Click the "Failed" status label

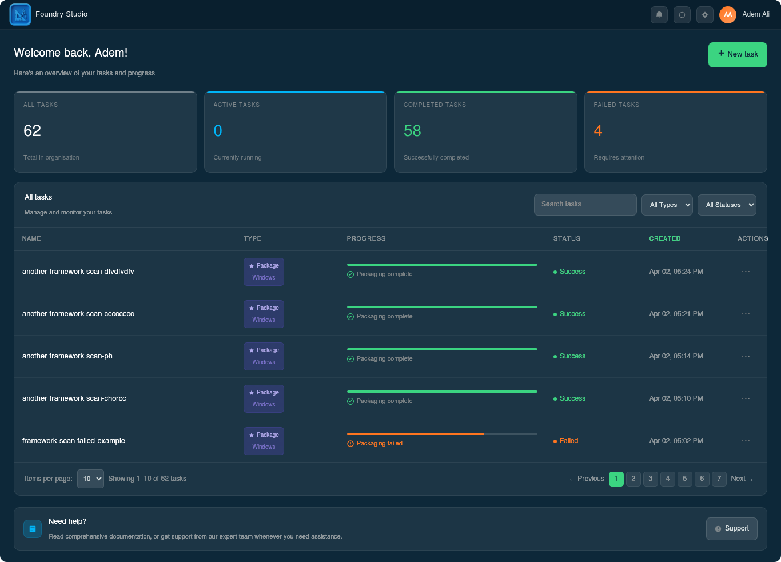coord(569,441)
